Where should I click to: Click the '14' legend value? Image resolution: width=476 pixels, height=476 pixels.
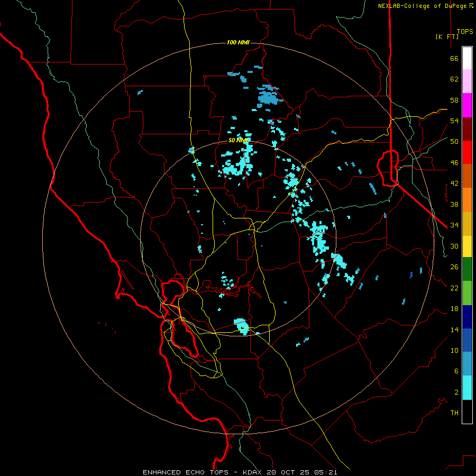coord(454,329)
